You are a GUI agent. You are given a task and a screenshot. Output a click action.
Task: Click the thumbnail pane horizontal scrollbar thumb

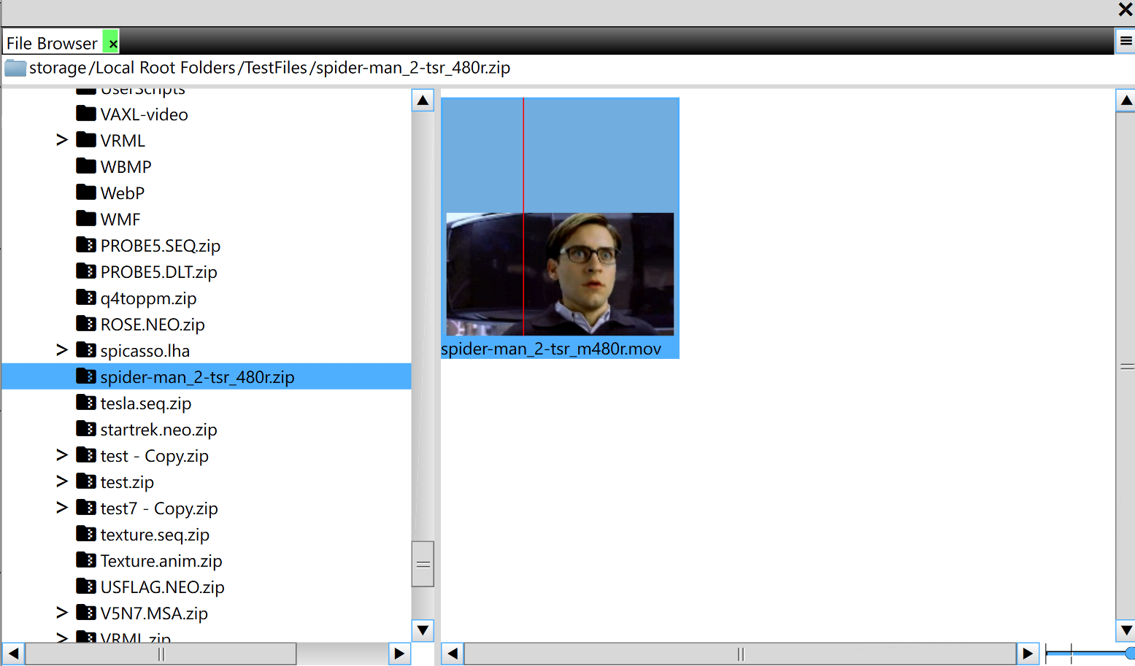(740, 654)
